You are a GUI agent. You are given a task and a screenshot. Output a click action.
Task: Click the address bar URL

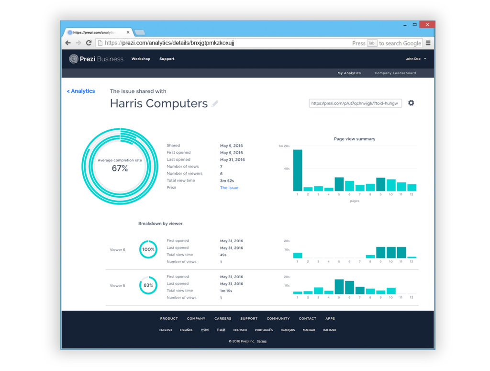[x=169, y=43]
